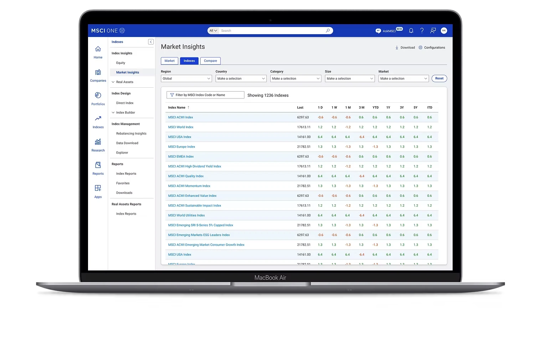Open the All search scope dropdown

(213, 31)
